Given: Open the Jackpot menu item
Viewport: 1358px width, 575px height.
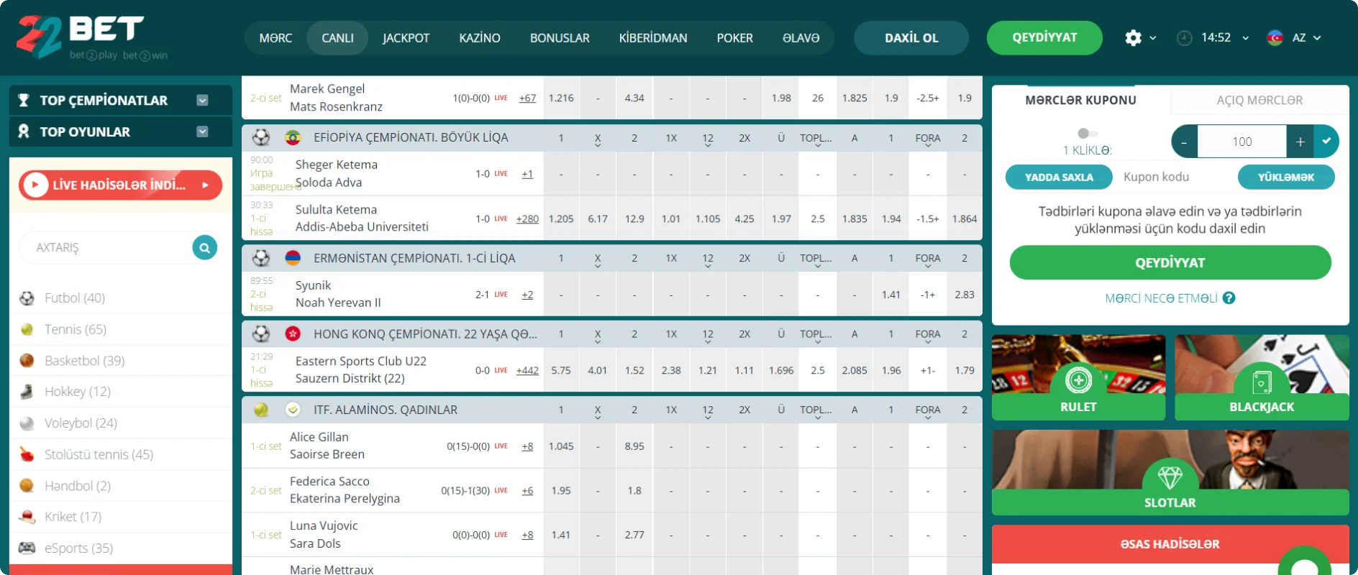Looking at the screenshot, I should (406, 38).
